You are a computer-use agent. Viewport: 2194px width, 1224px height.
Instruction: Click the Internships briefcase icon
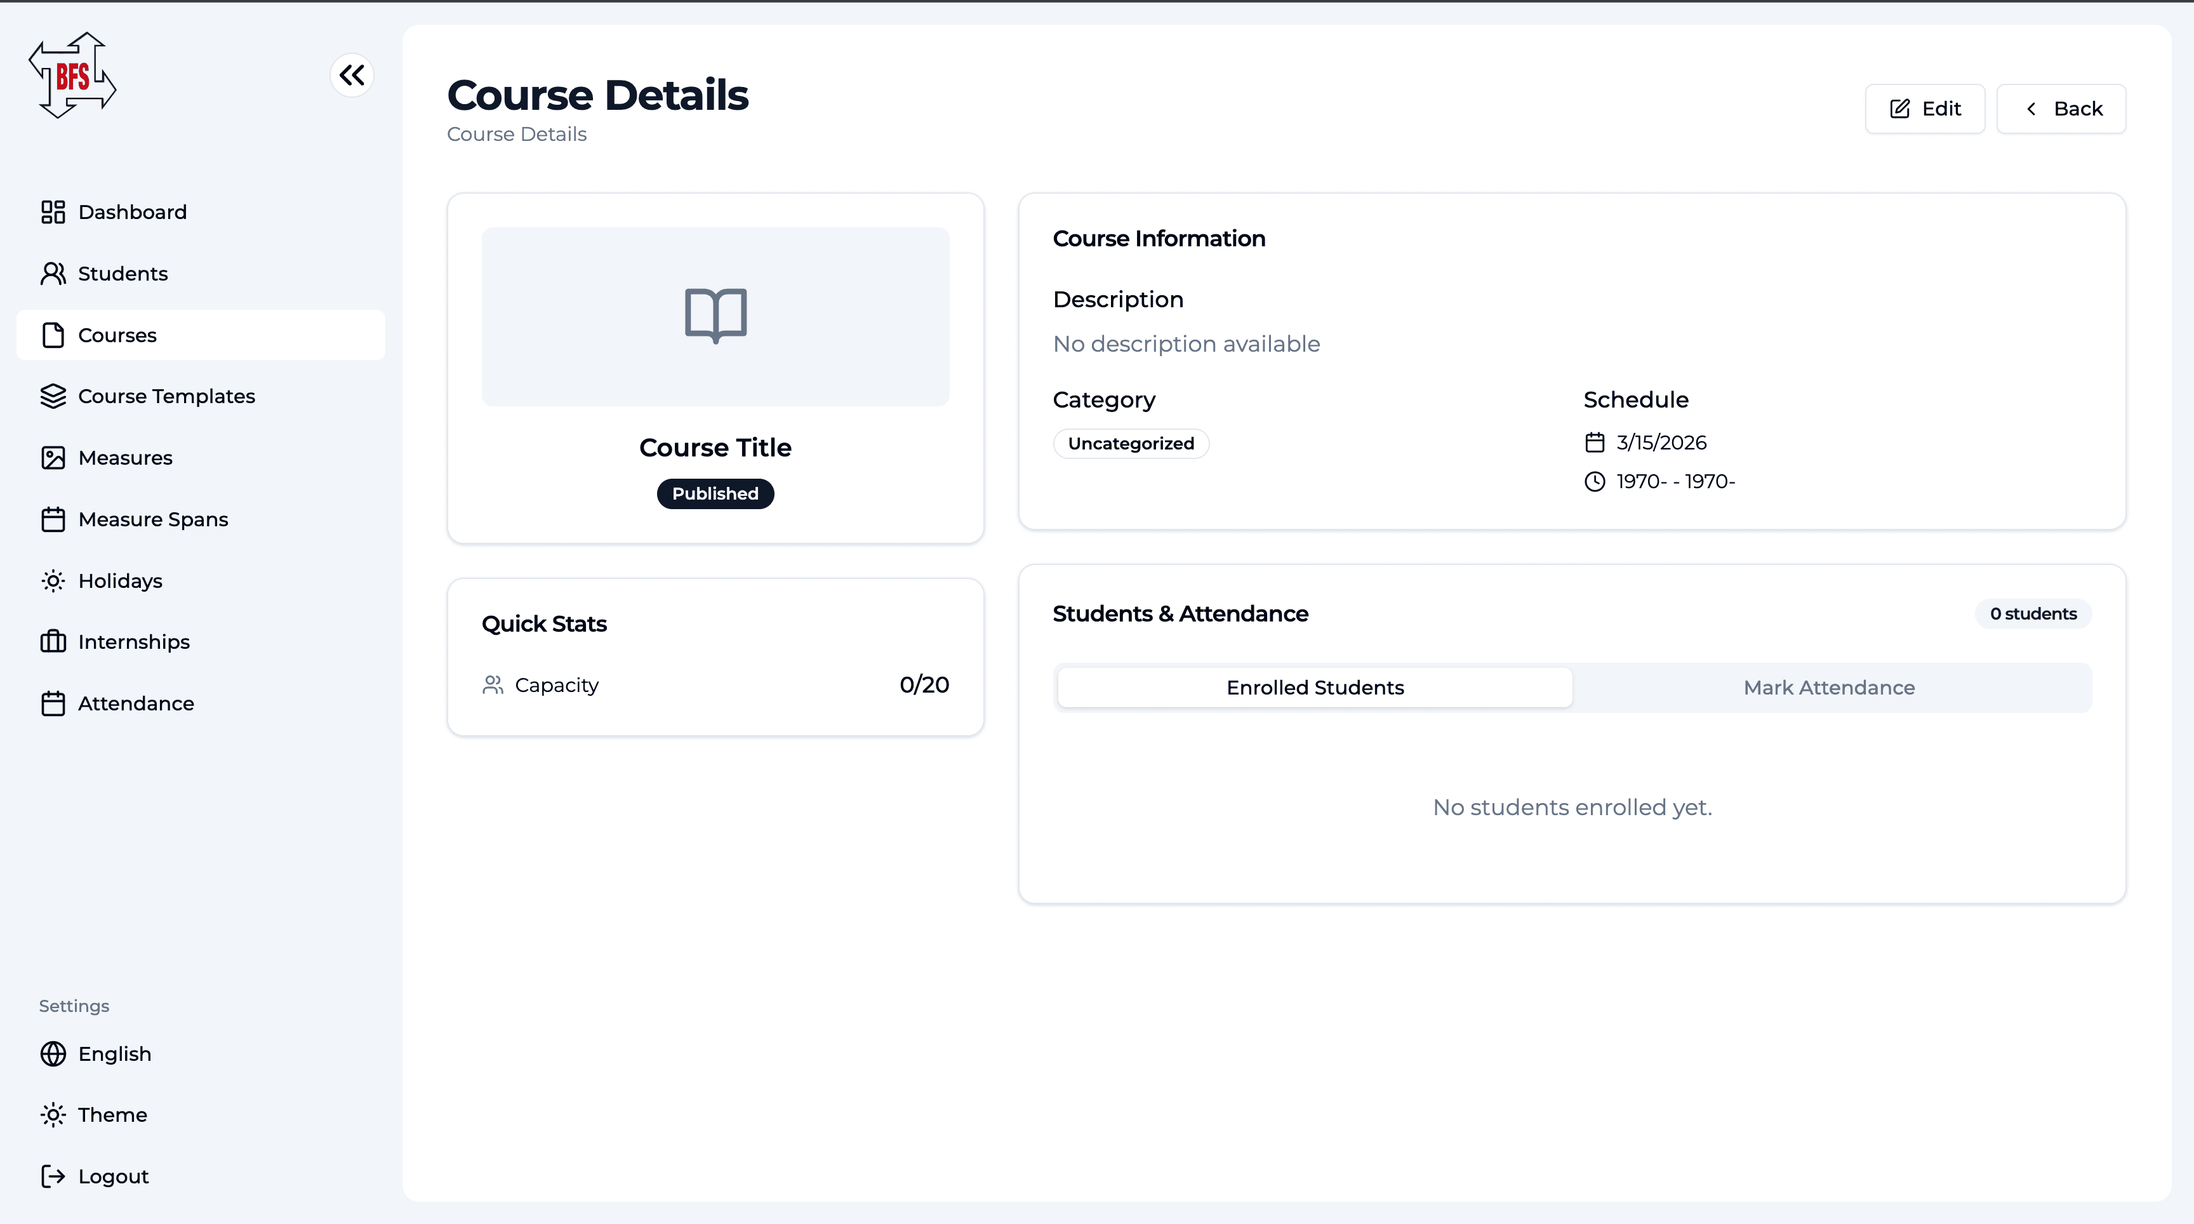pos(53,642)
